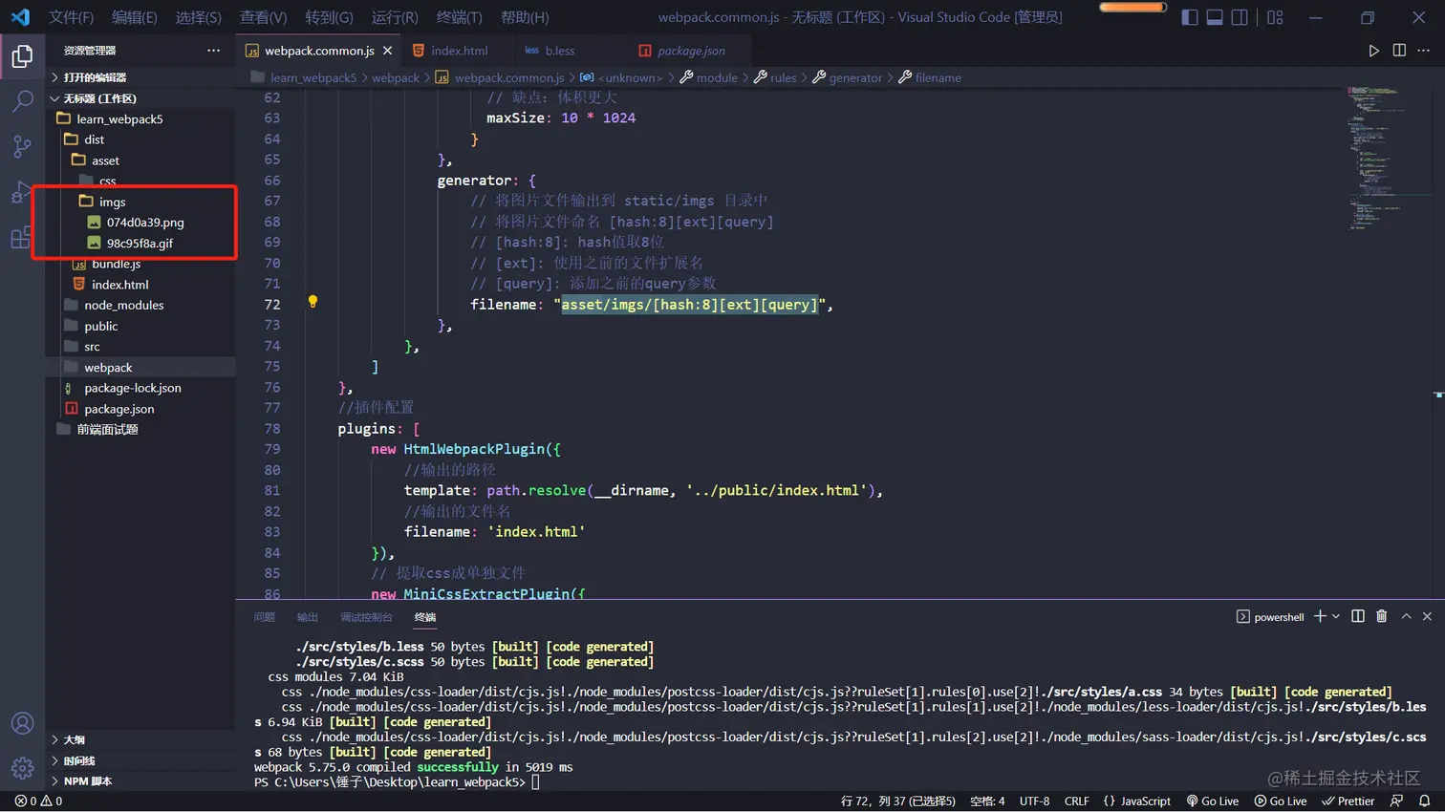Click the rules breadcrumb segment
1445x812 pixels.
click(x=775, y=77)
